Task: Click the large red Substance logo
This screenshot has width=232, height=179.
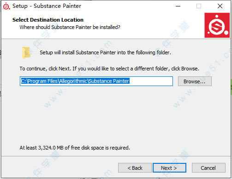Action: [217, 25]
